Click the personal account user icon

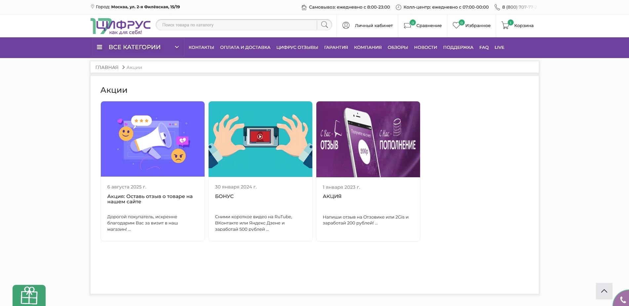[x=346, y=25]
